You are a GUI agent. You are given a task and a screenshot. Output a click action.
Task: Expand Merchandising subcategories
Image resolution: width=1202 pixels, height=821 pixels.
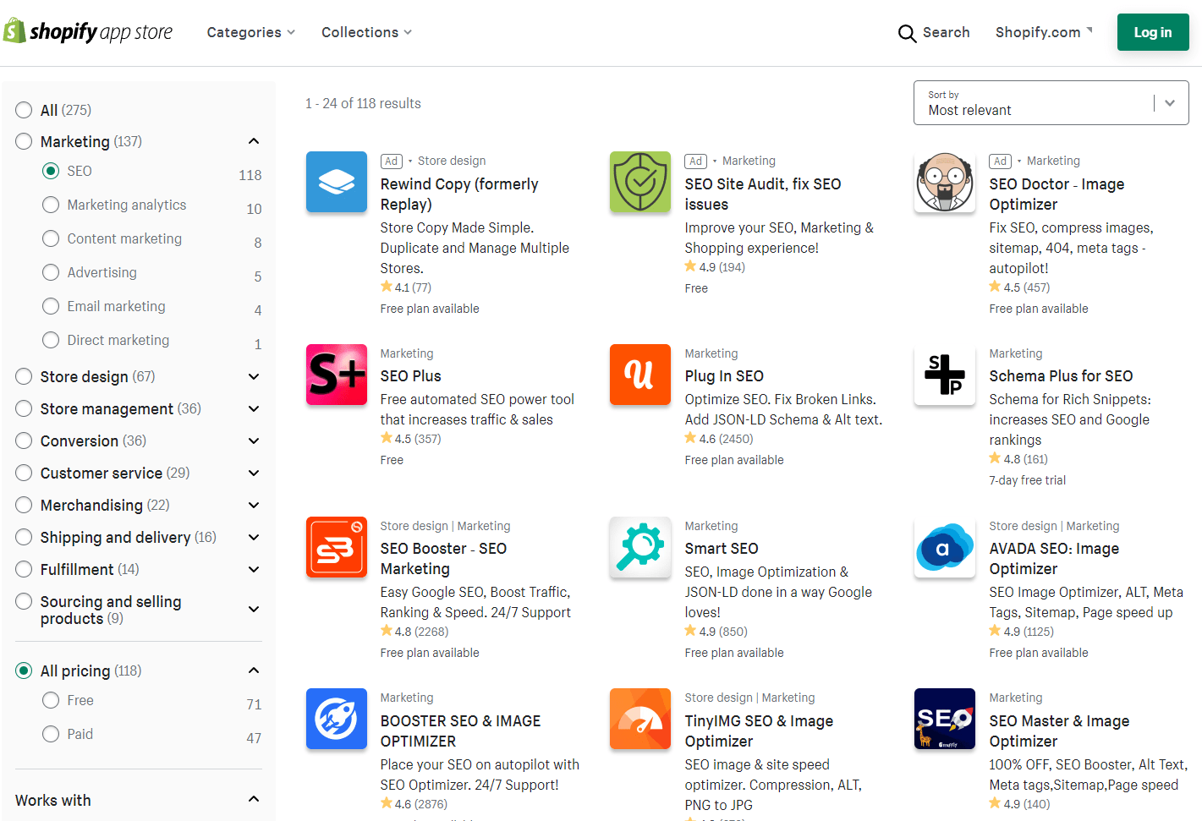tap(254, 505)
